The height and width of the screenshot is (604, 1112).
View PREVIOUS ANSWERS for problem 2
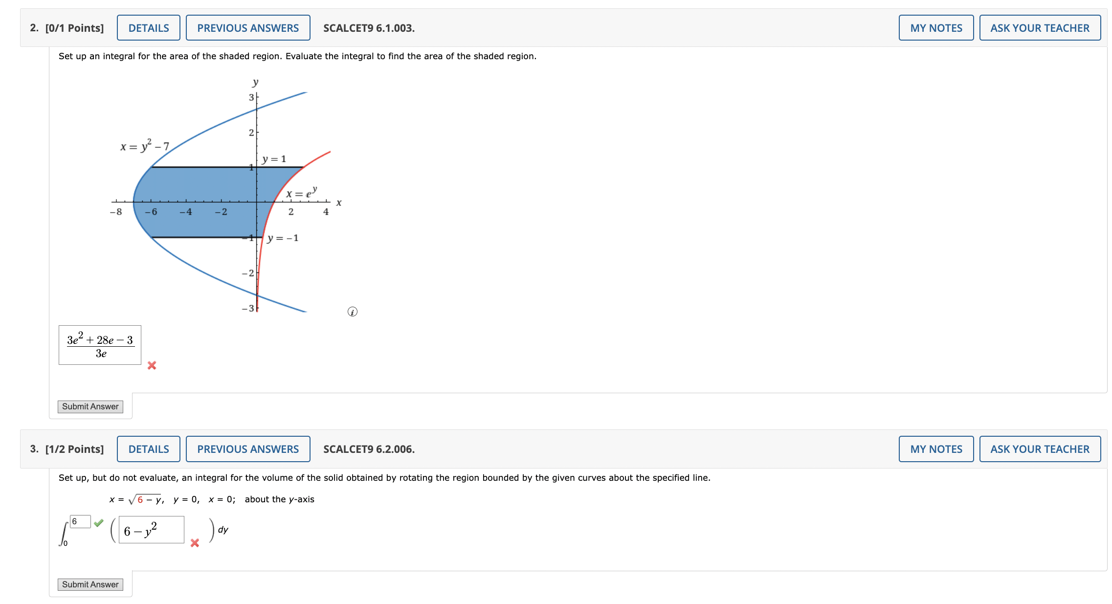pyautogui.click(x=247, y=27)
